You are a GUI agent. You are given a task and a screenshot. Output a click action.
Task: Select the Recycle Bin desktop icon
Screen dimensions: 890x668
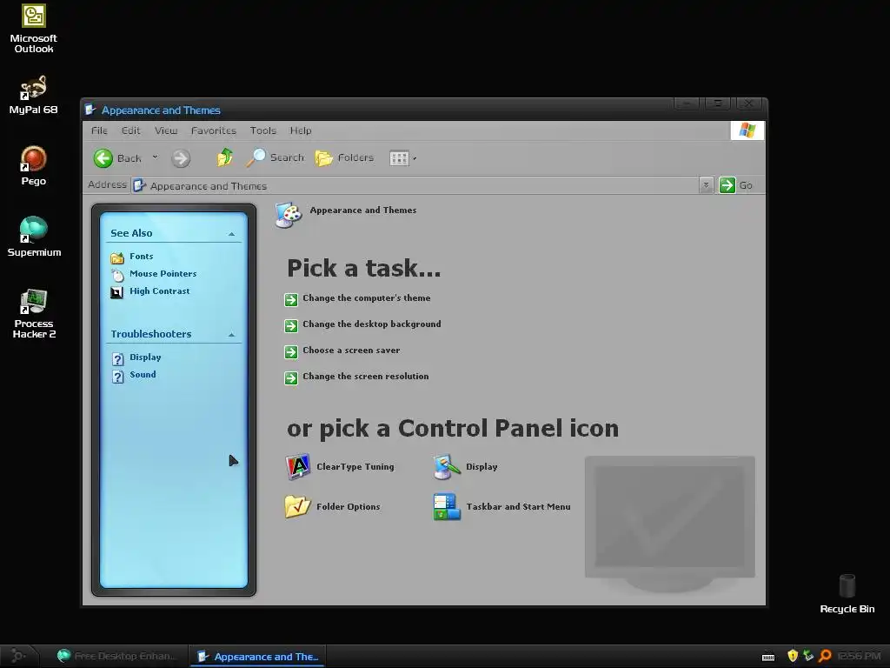click(x=847, y=593)
